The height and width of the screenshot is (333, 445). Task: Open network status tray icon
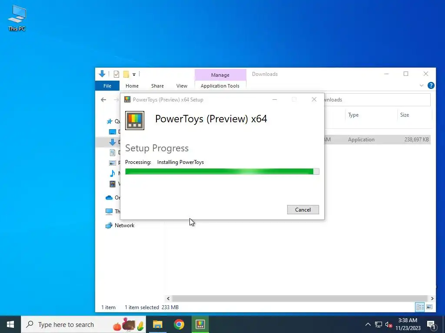point(379,324)
